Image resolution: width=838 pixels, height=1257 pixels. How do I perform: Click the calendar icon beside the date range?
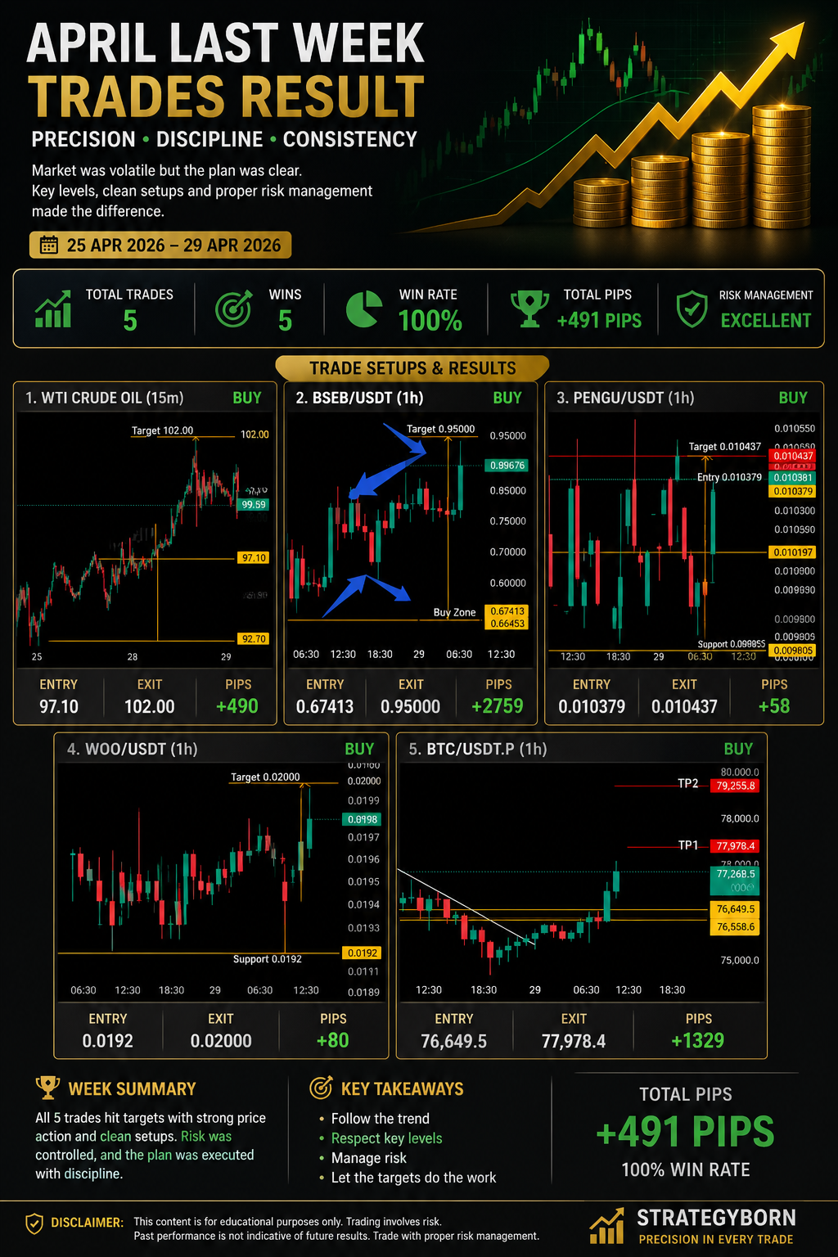[49, 245]
